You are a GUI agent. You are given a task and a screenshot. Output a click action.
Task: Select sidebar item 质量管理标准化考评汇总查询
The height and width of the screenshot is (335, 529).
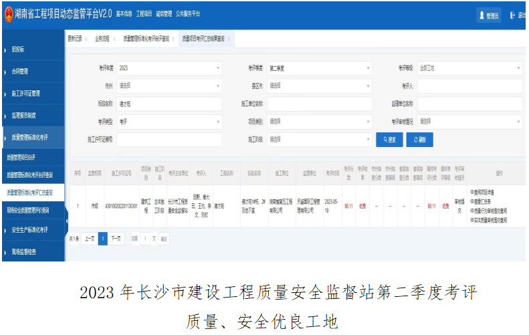pos(33,193)
